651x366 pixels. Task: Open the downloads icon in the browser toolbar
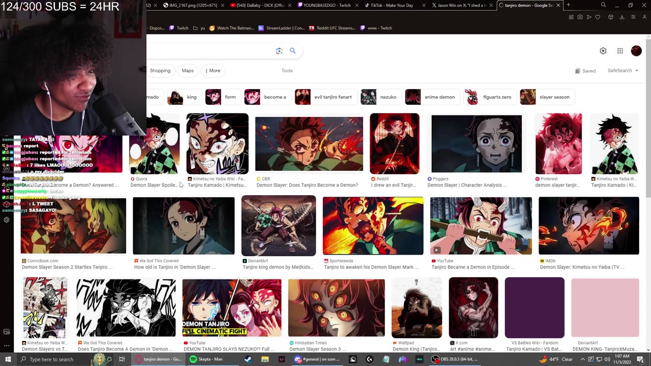tap(622, 17)
